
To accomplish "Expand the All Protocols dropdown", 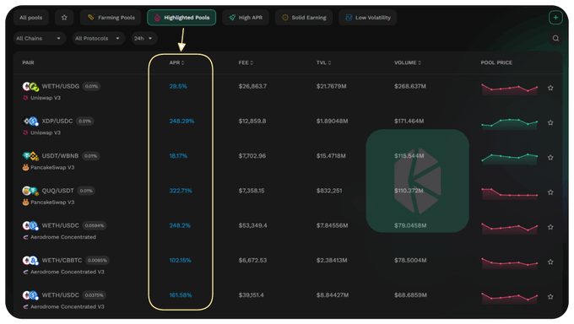I will click(98, 39).
